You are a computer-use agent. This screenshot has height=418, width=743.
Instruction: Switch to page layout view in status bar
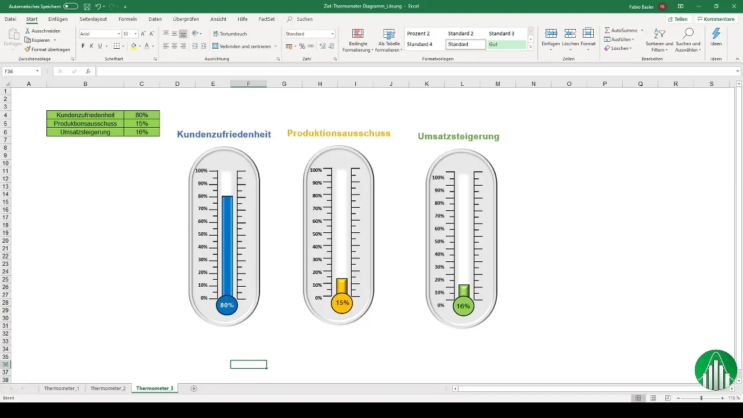click(x=653, y=398)
